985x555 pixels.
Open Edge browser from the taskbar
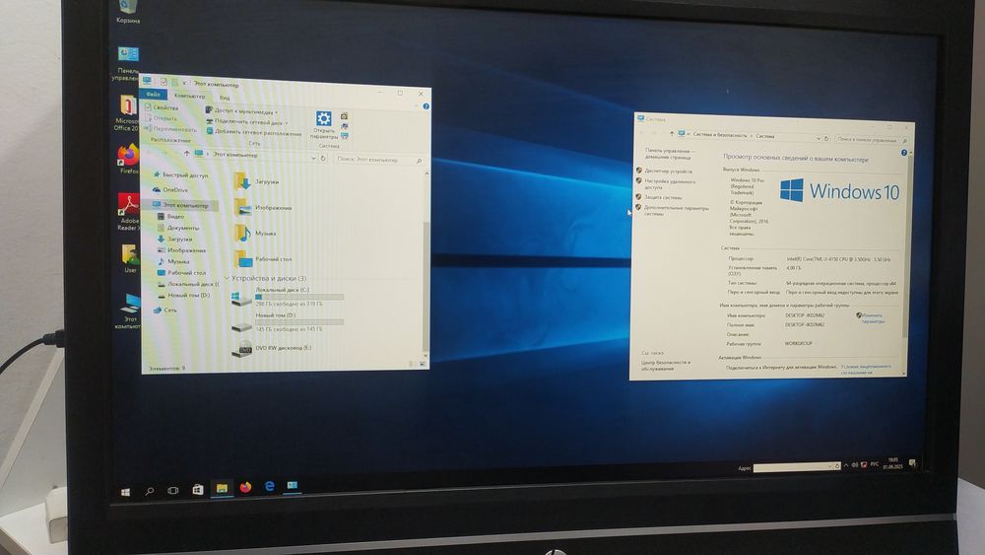pos(270,486)
